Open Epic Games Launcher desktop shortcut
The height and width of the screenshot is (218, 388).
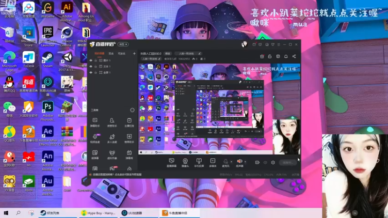pyautogui.click(x=48, y=37)
